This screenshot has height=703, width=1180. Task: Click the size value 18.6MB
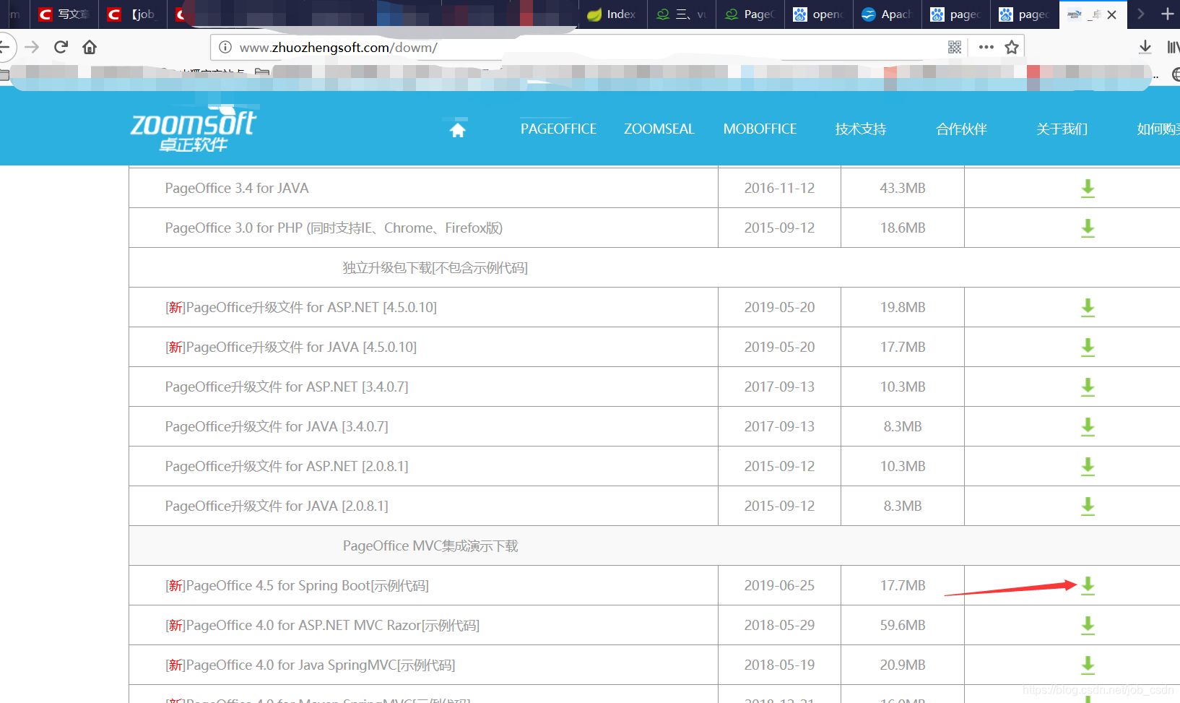click(903, 228)
